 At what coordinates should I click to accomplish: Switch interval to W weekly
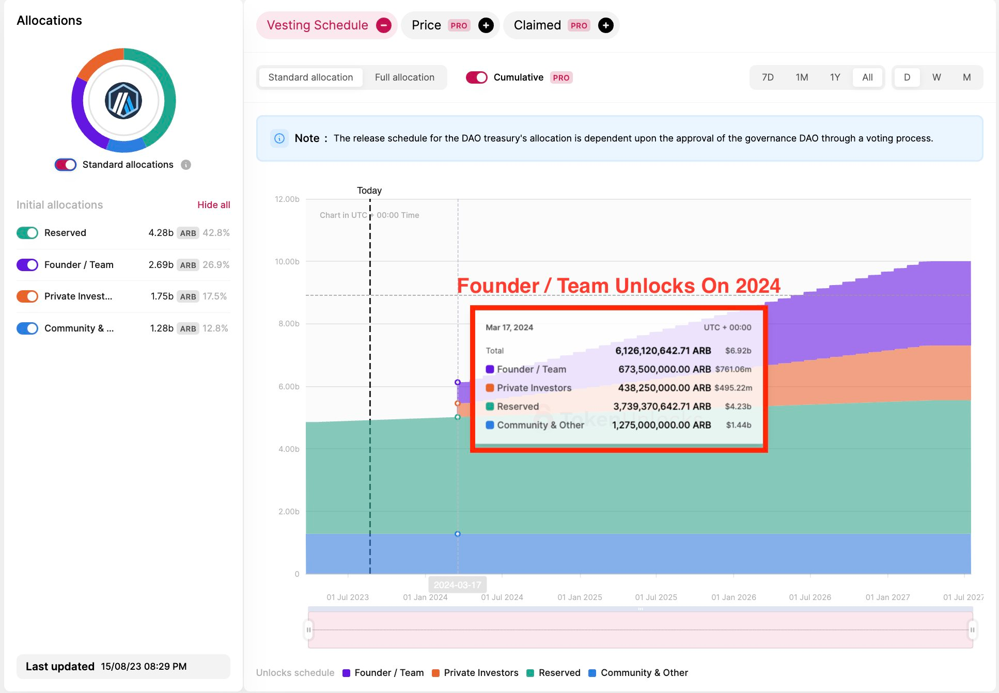point(936,77)
